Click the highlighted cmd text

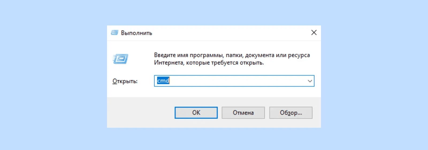click(163, 81)
